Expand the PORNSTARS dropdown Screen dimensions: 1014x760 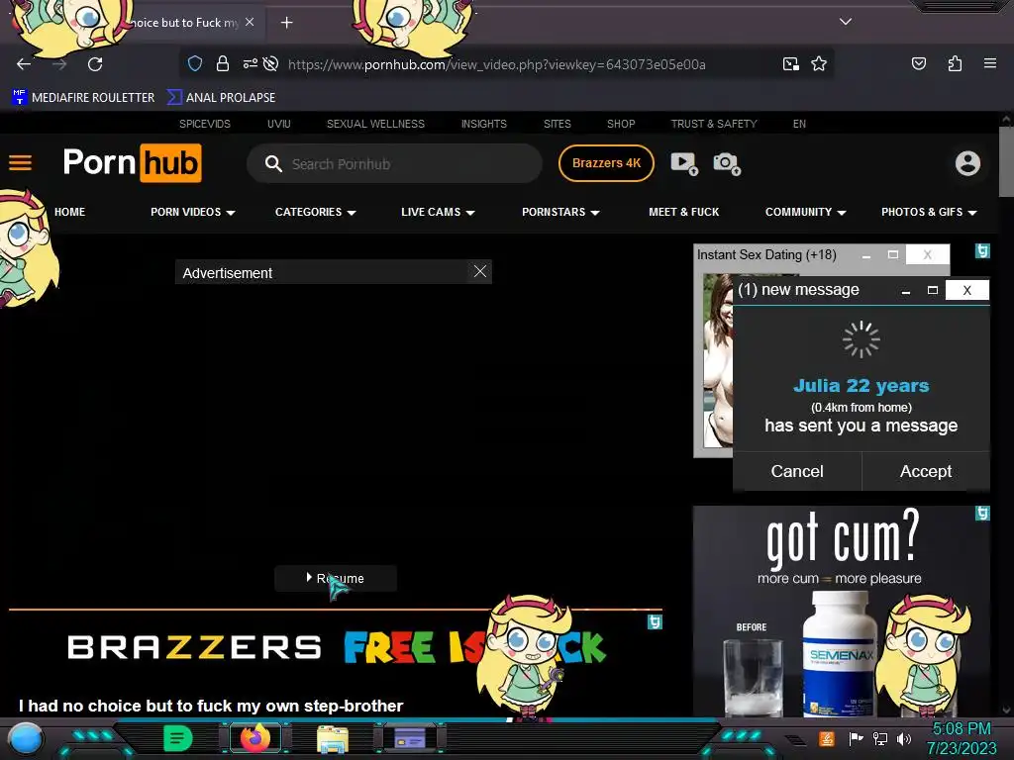[x=560, y=212]
